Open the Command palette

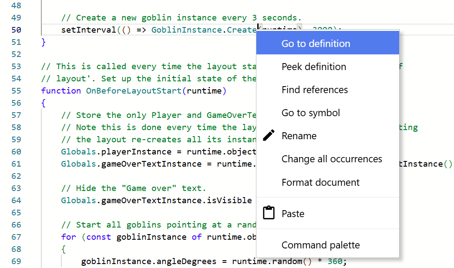321,245
